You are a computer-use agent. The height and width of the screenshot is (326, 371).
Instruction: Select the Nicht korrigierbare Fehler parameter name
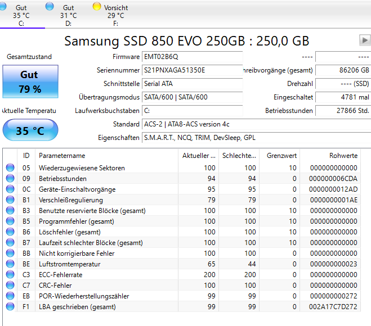point(77,253)
